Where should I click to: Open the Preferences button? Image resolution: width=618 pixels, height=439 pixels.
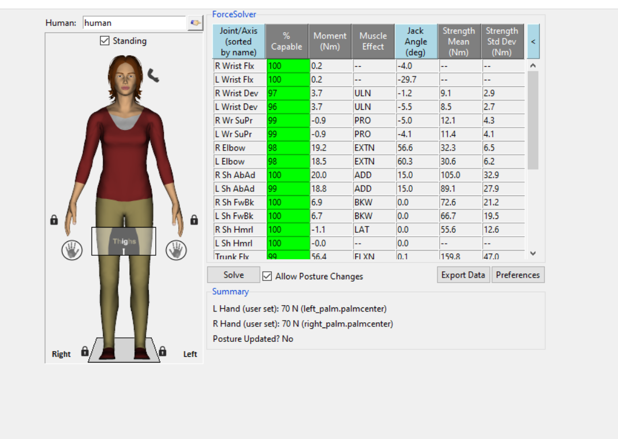coord(518,275)
